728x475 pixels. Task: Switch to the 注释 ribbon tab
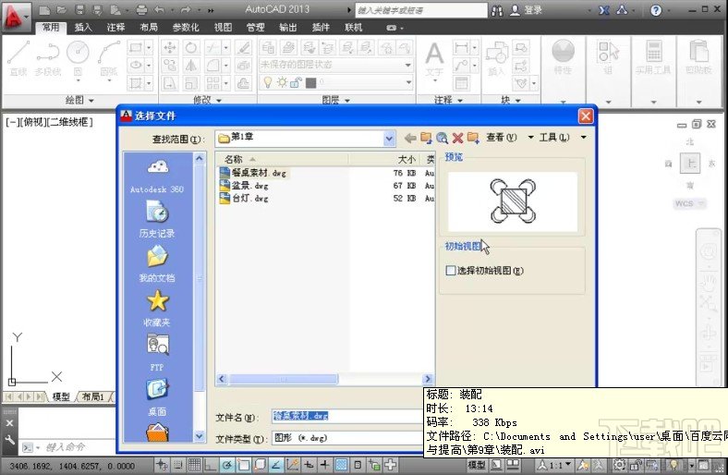pyautogui.click(x=115, y=28)
